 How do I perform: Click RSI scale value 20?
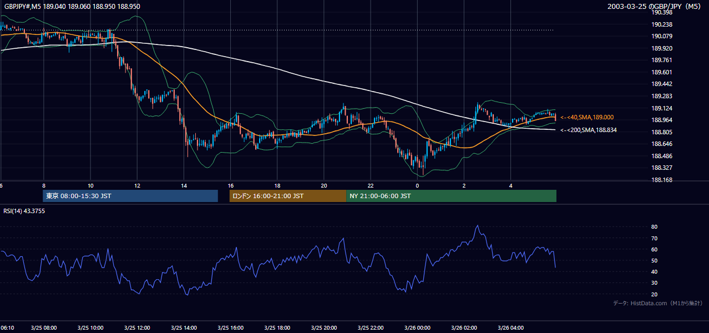point(654,294)
